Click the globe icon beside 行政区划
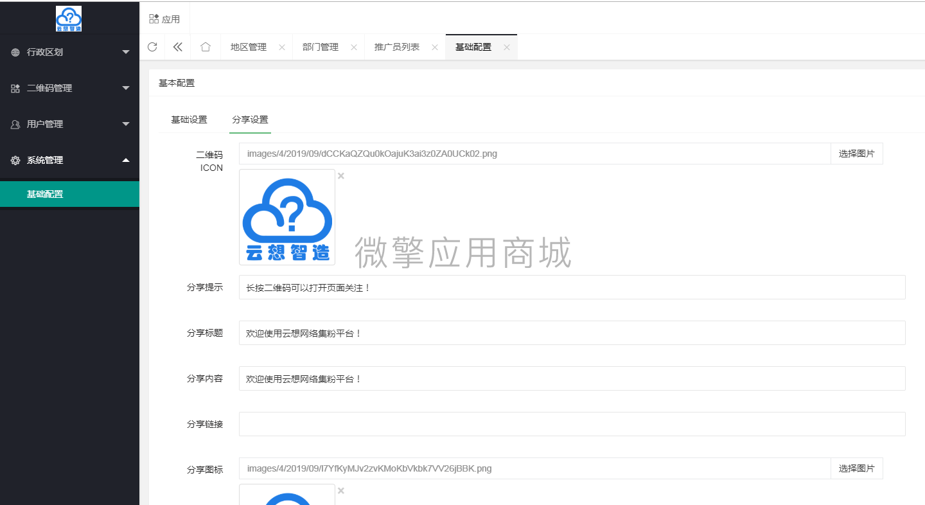 (x=15, y=53)
